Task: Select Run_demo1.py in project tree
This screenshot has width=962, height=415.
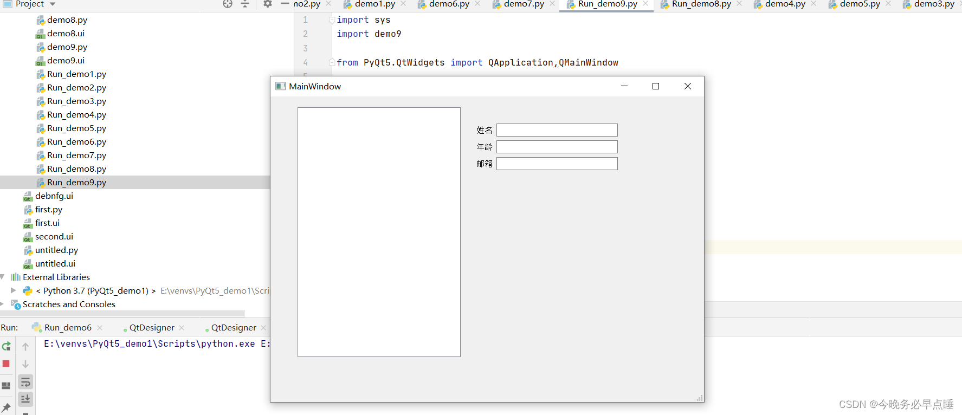Action: tap(76, 74)
